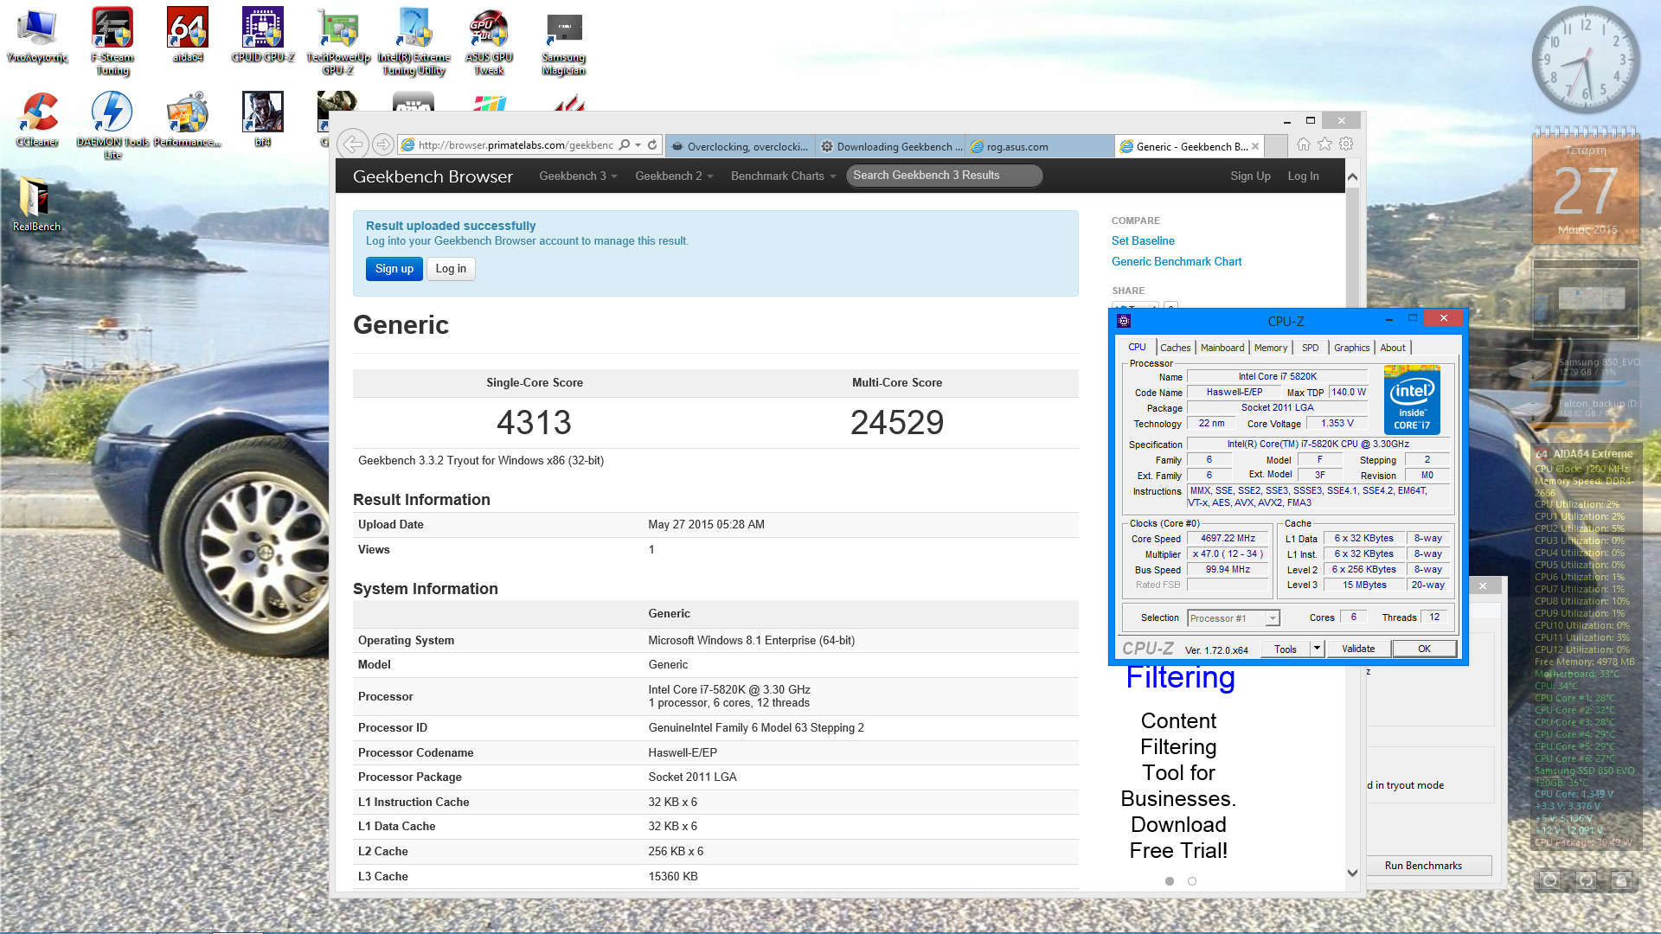Open RealBench folder icon
The width and height of the screenshot is (1661, 934).
37,204
